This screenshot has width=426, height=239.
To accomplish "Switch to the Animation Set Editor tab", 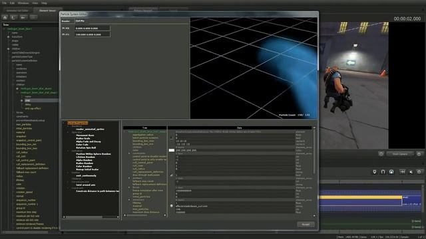I will [17, 11].
